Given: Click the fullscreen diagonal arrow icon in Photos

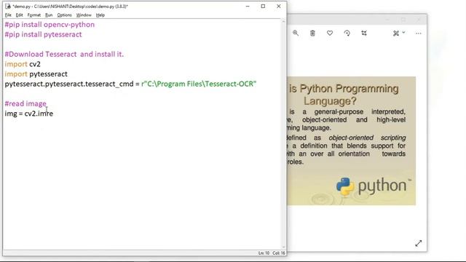Looking at the screenshot, I should point(419,243).
